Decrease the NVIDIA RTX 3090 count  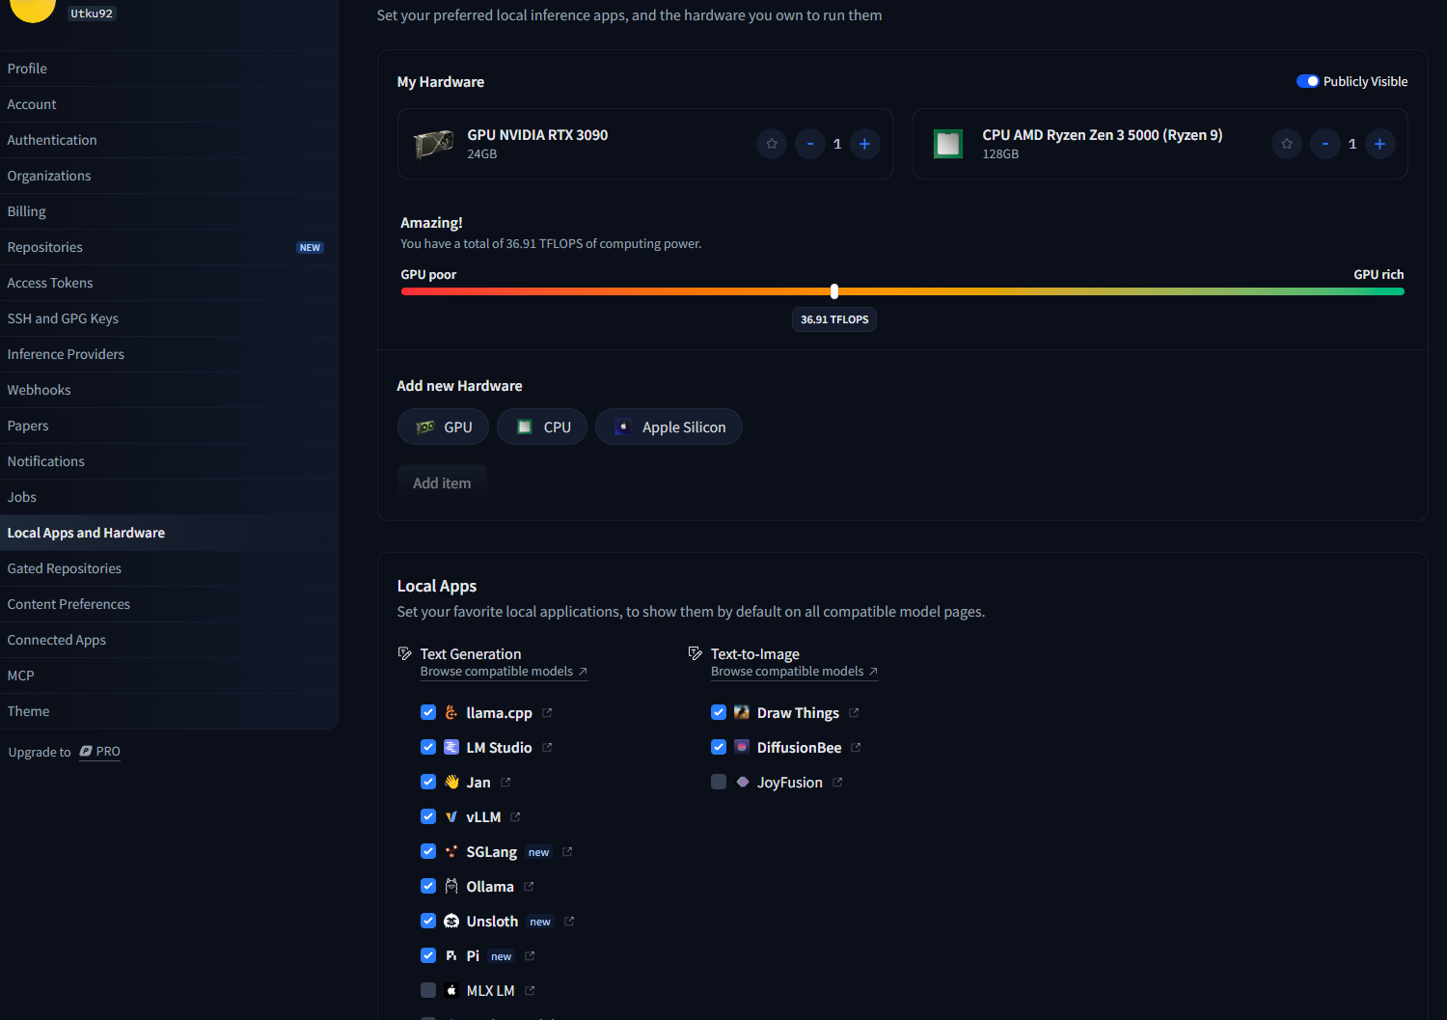click(x=810, y=144)
